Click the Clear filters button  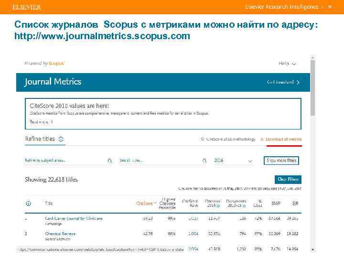[288, 179]
